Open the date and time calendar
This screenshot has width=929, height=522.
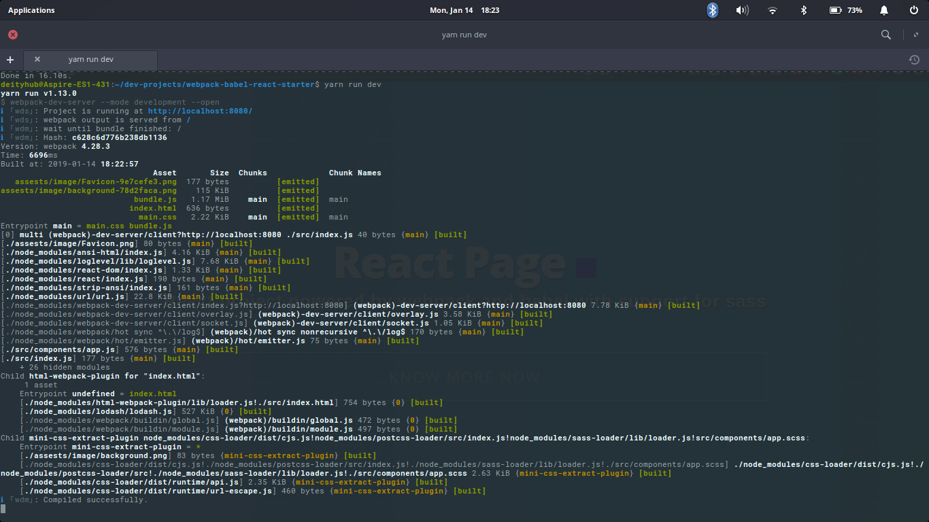(464, 10)
